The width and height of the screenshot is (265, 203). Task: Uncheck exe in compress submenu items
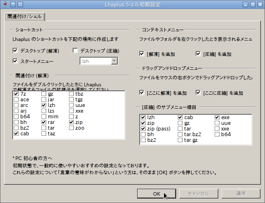pyautogui.click(x=217, y=117)
